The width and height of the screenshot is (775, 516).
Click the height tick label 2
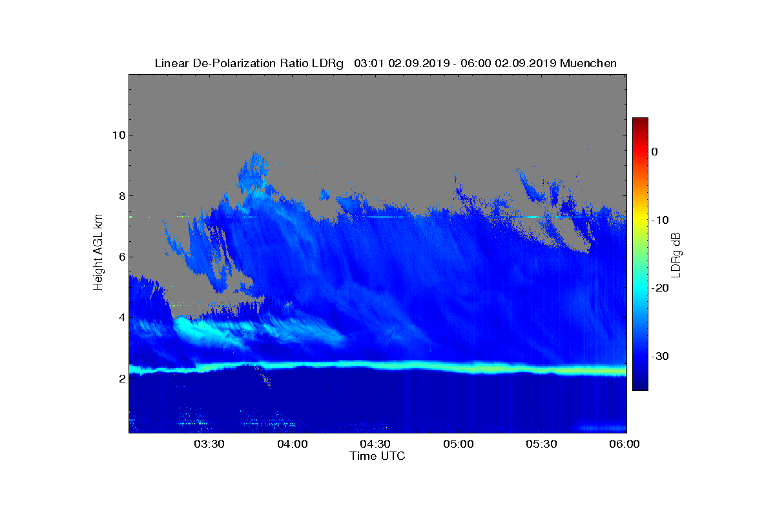(x=121, y=379)
